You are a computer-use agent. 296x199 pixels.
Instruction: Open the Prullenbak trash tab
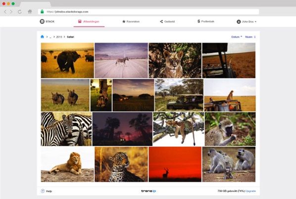(x=206, y=21)
